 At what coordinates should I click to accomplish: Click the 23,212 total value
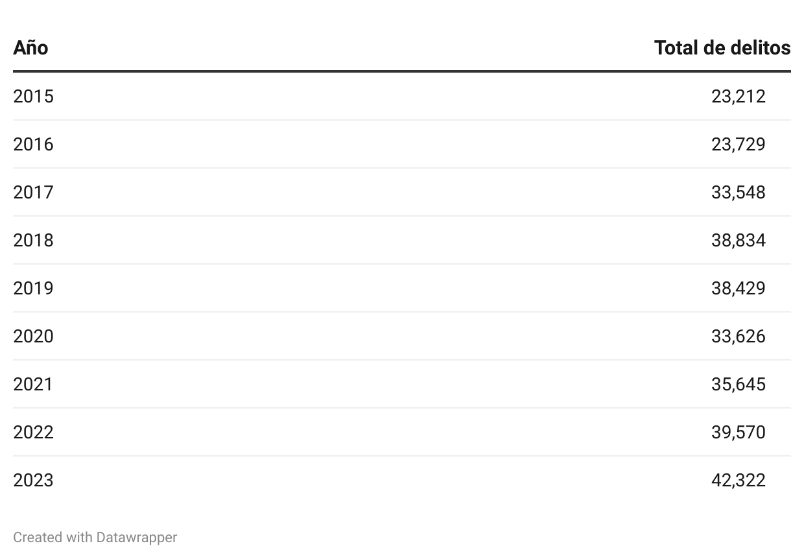[738, 97]
